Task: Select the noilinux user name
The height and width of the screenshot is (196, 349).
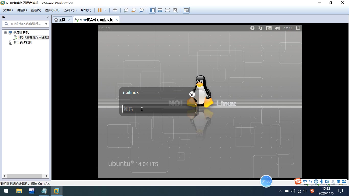Action: (131, 92)
